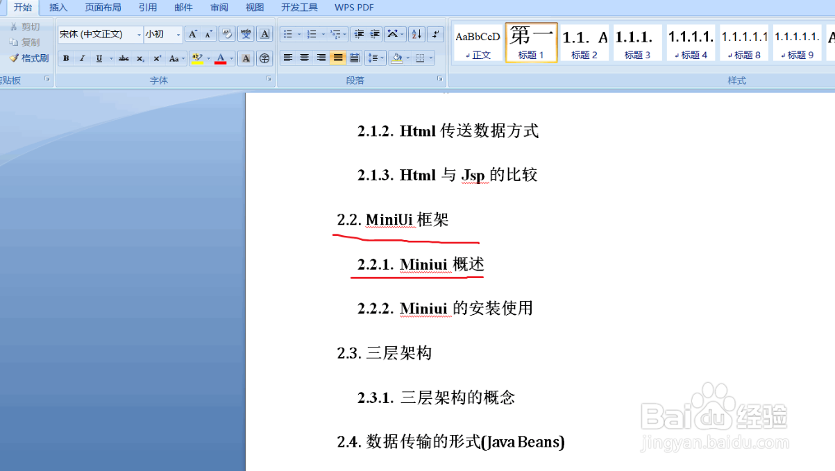Apply the 标题 8 style
This screenshot has height=471, width=835.
[744, 43]
